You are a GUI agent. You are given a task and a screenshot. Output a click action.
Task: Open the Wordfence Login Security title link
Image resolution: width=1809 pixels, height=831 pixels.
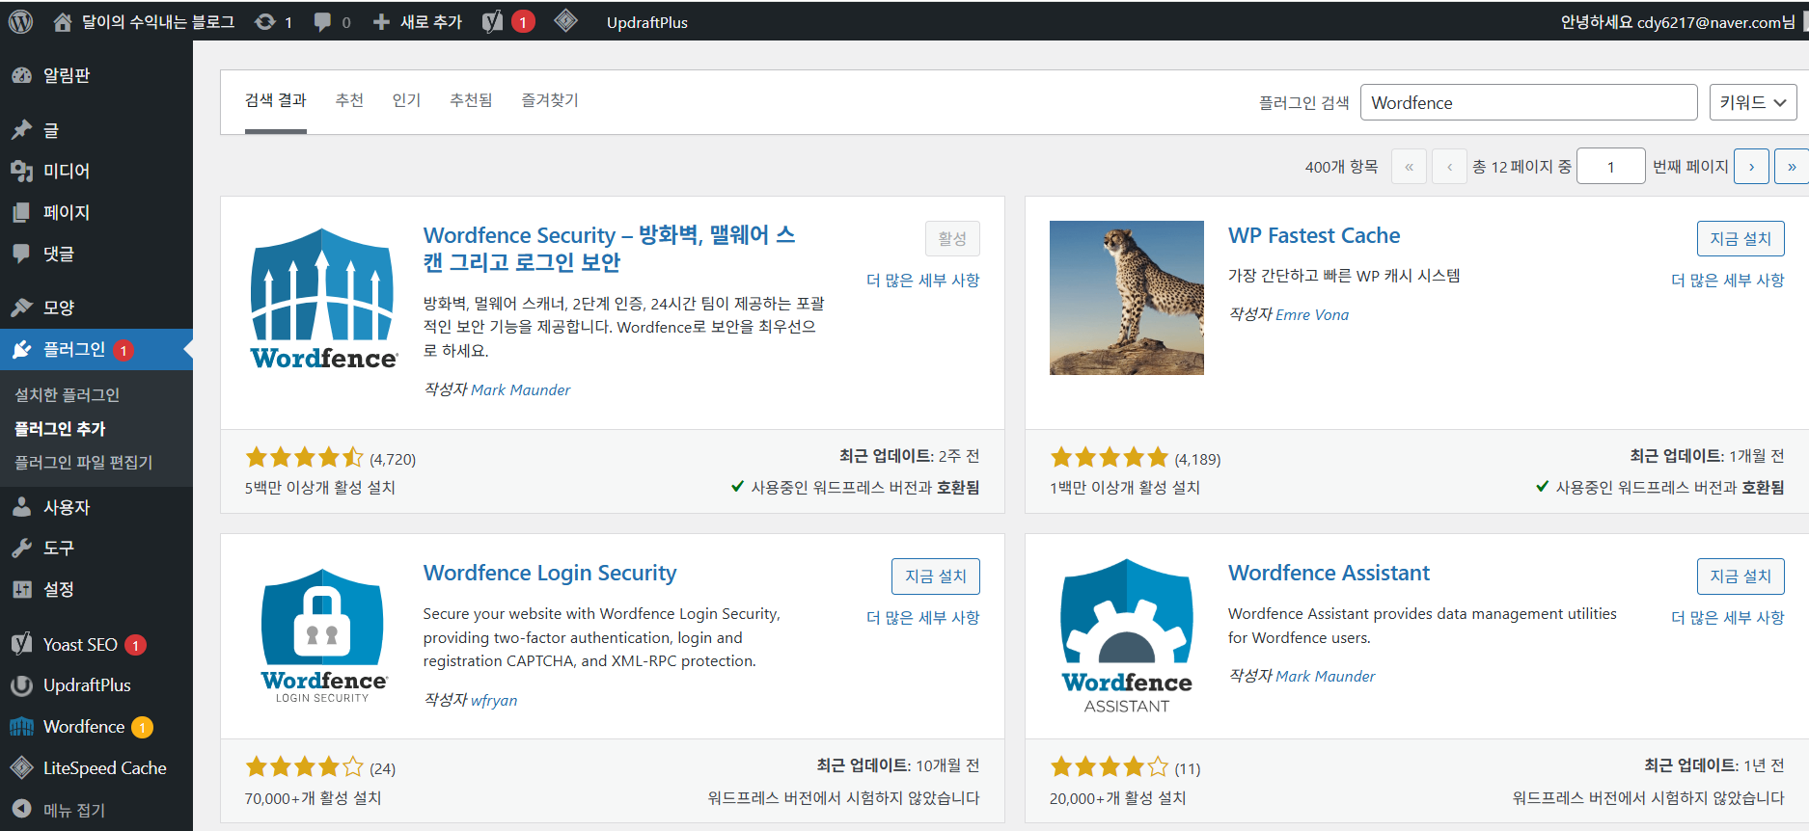tap(550, 573)
